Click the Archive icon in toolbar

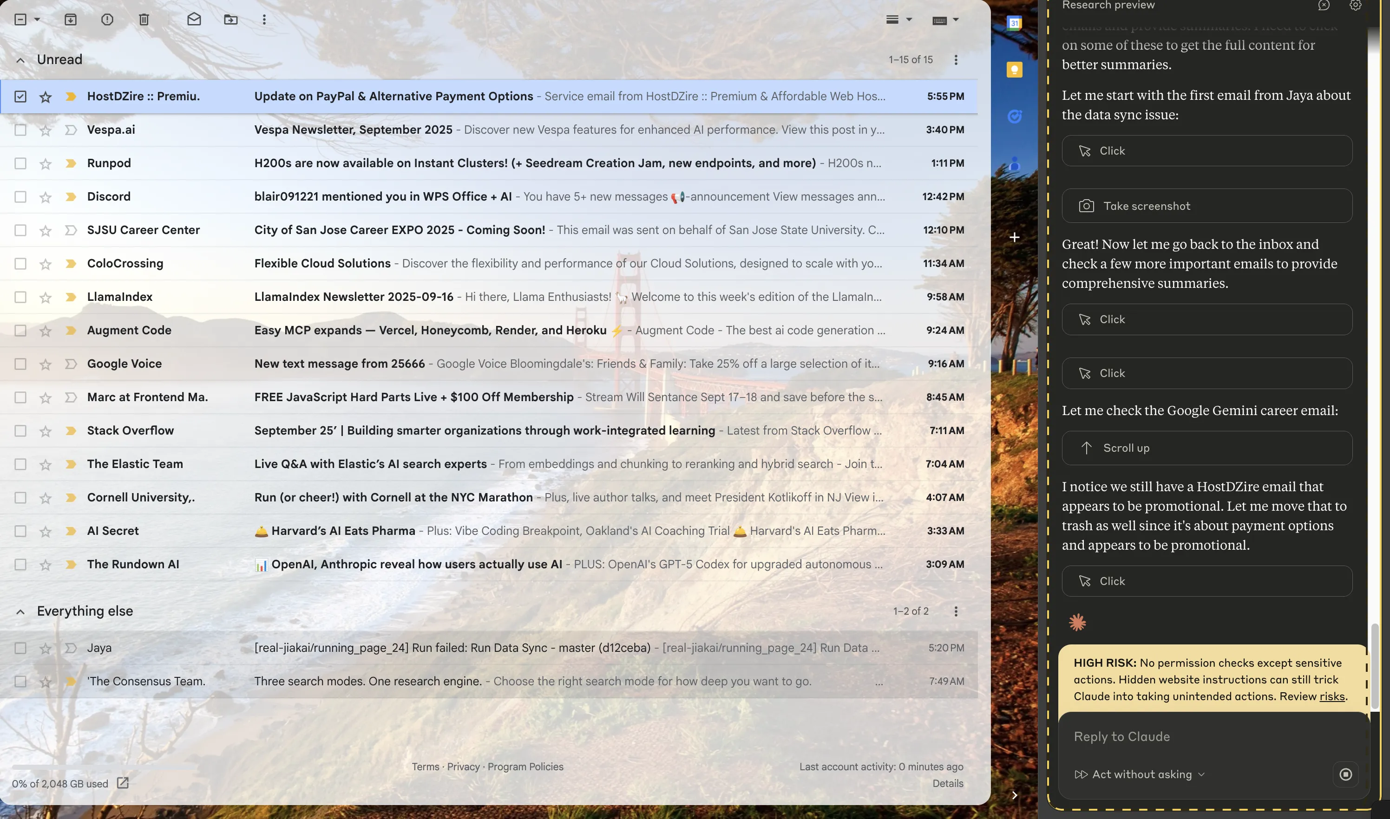tap(70, 20)
